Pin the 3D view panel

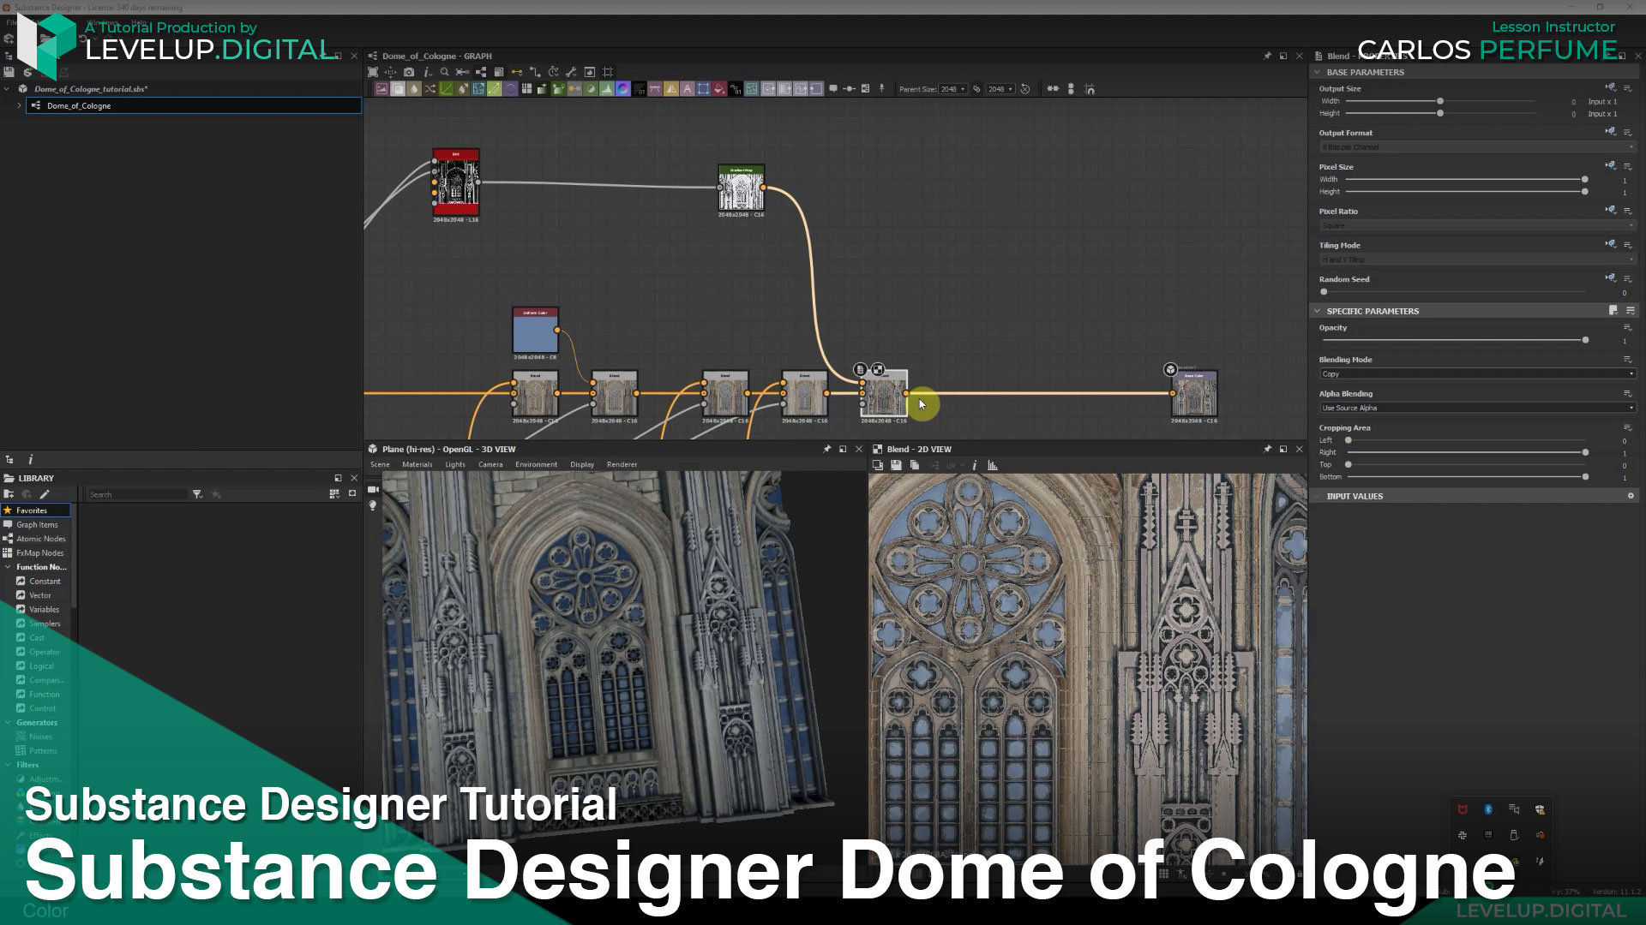(827, 449)
